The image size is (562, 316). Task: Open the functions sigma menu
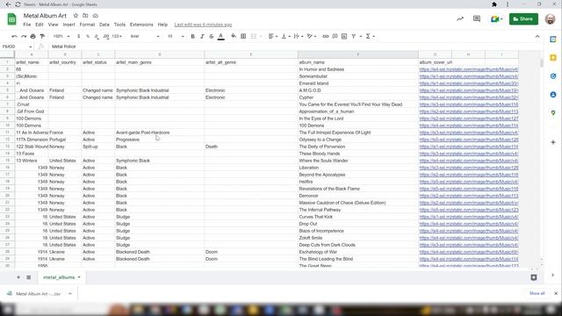coord(370,36)
